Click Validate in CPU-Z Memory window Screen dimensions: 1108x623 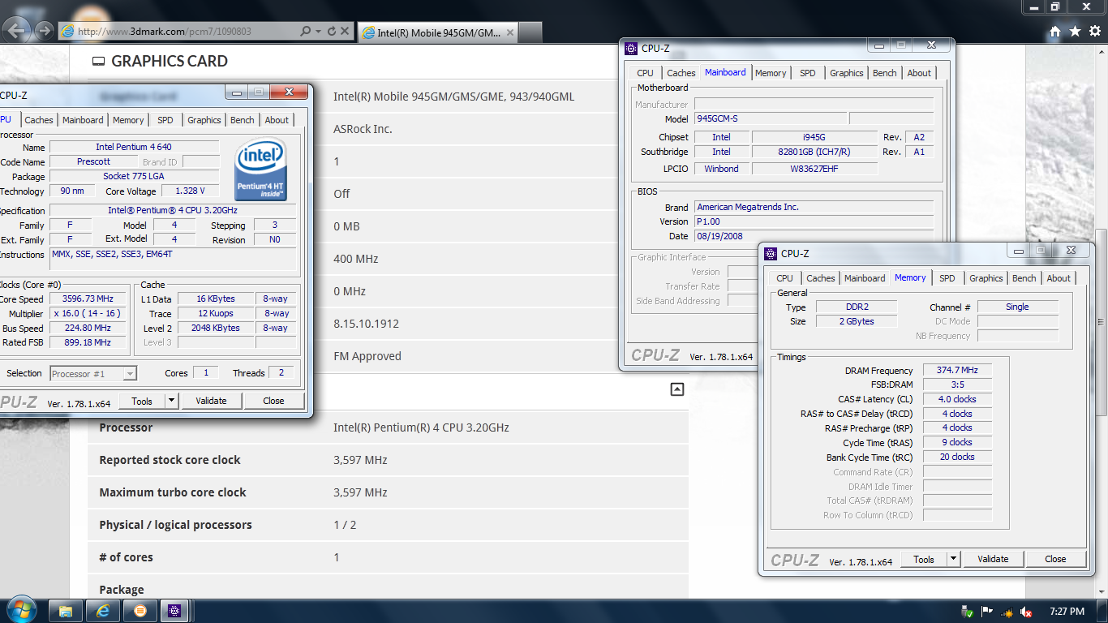click(x=993, y=559)
